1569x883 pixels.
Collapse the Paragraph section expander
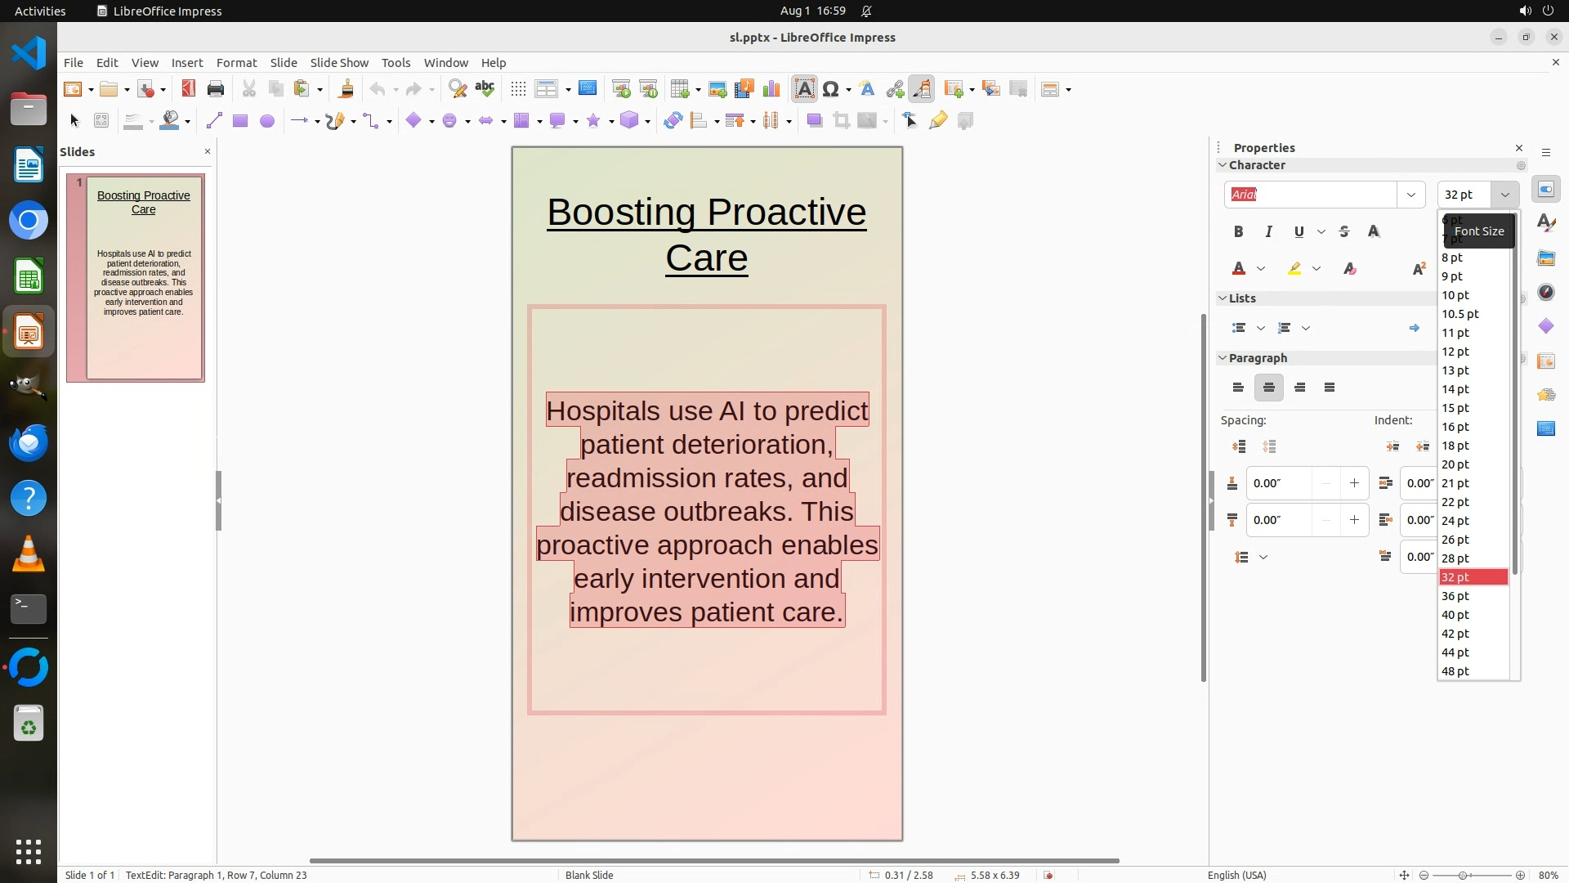(1223, 358)
